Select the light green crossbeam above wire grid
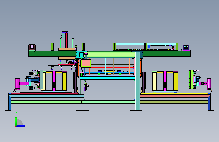Screen dimensions: 219x142 [x=110, y=55]
